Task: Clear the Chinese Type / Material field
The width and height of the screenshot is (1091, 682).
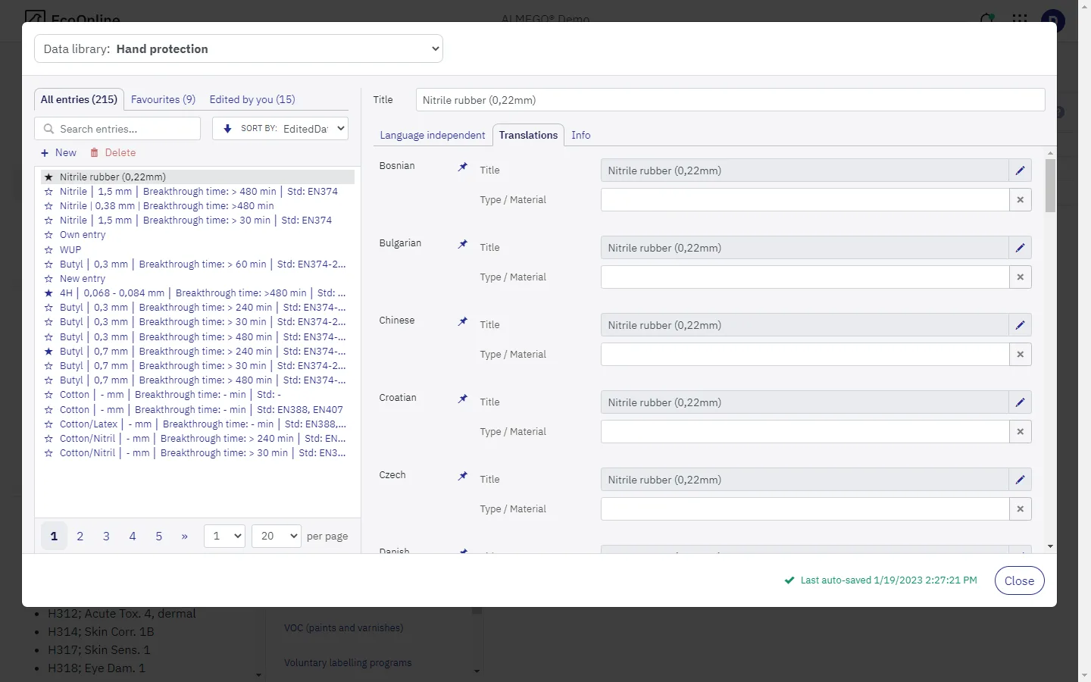Action: click(1021, 355)
